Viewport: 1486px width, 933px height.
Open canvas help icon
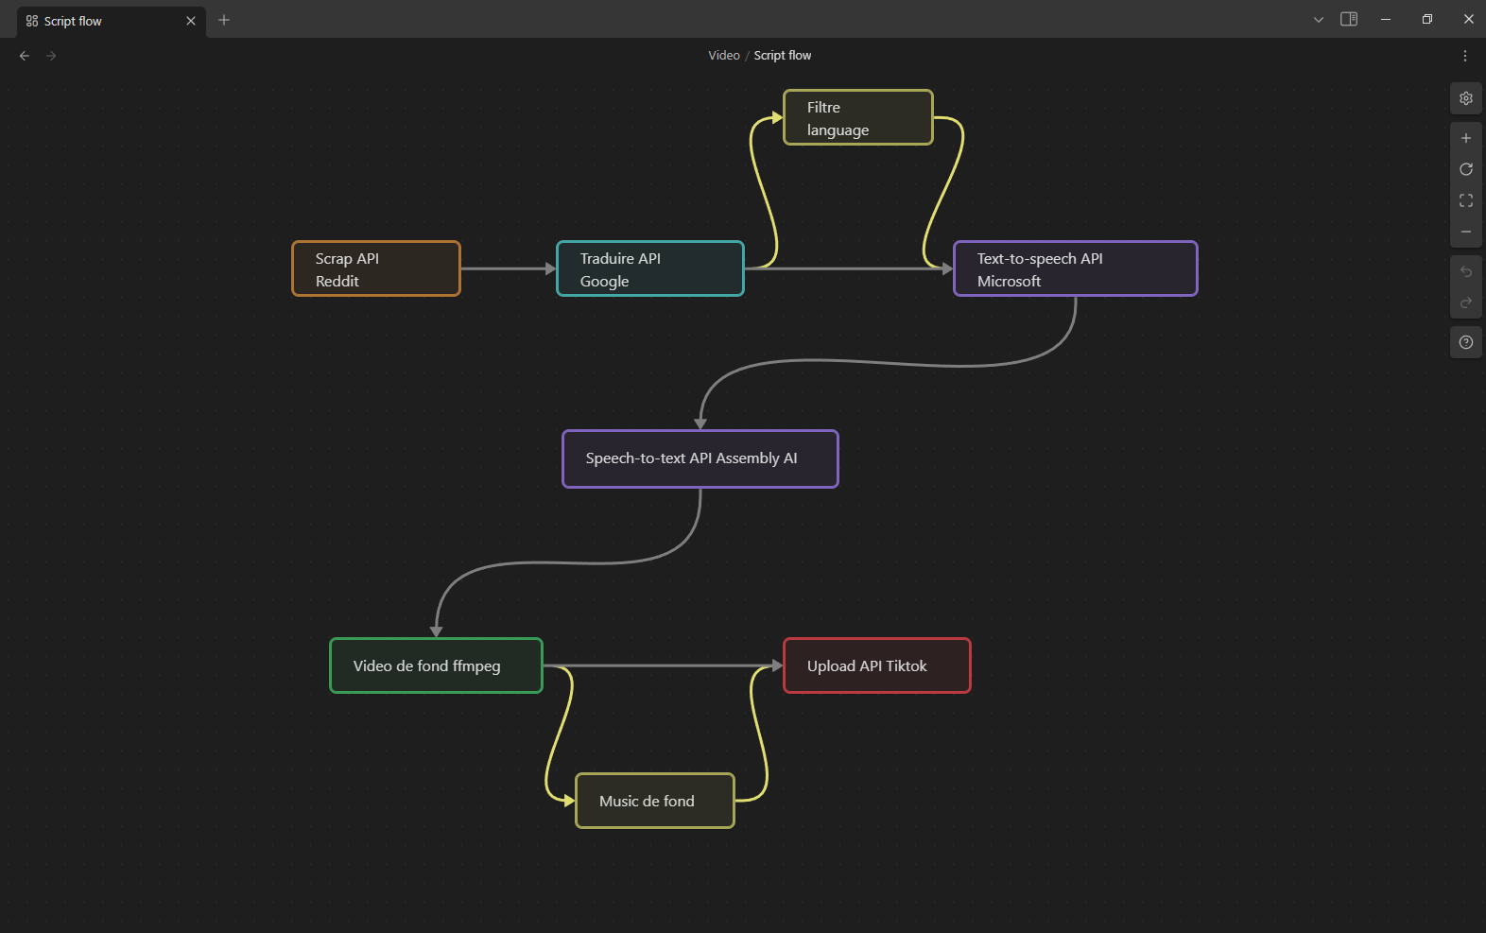1466,342
